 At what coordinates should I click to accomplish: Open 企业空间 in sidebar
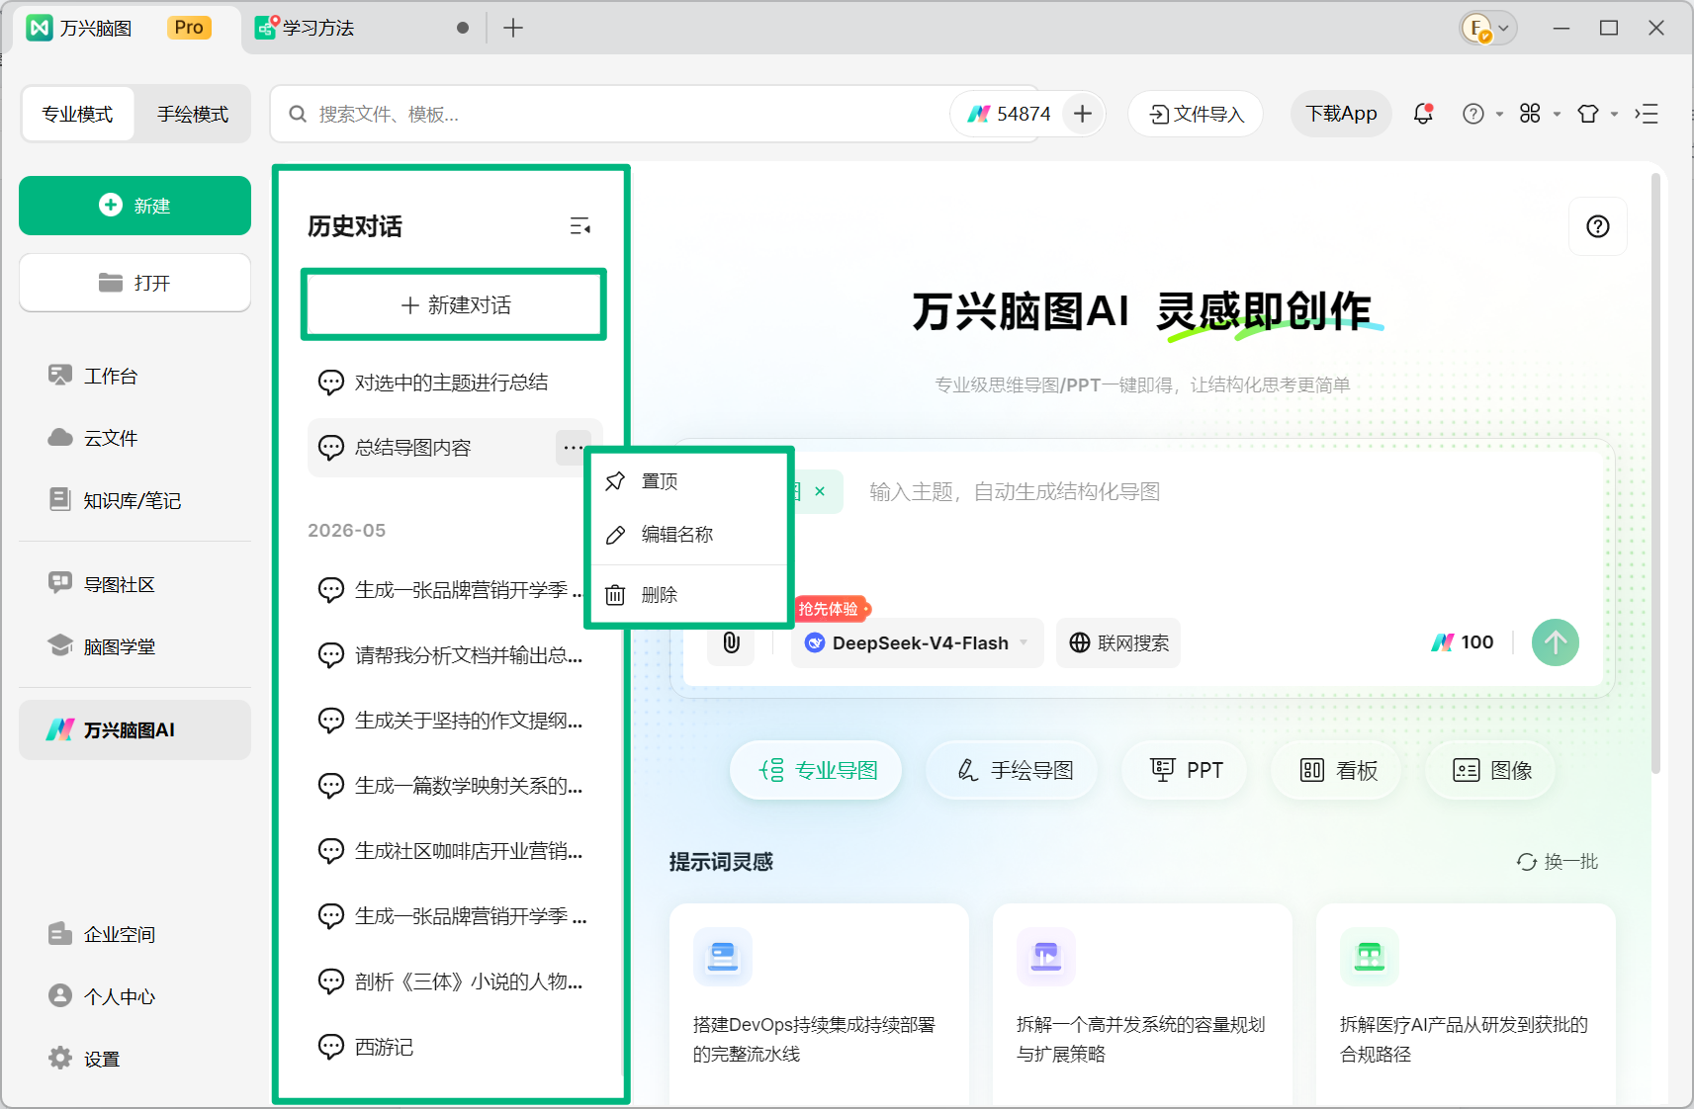pos(134,934)
